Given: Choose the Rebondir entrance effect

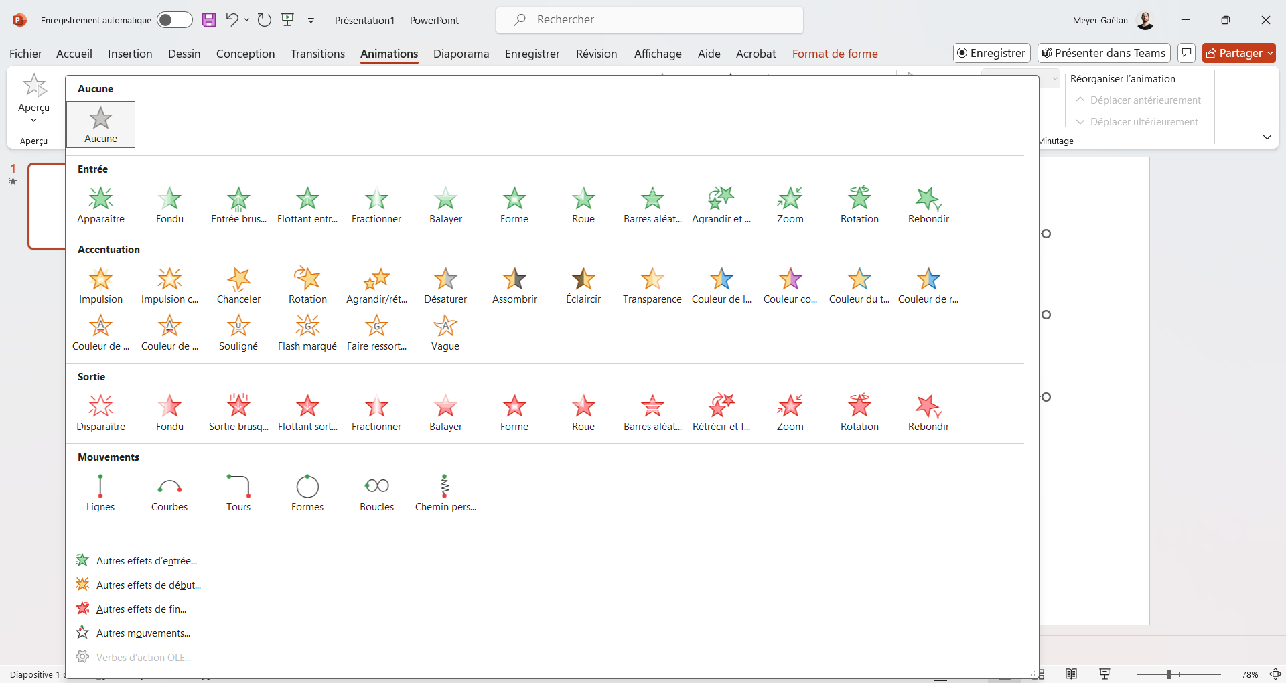Looking at the screenshot, I should (x=928, y=205).
